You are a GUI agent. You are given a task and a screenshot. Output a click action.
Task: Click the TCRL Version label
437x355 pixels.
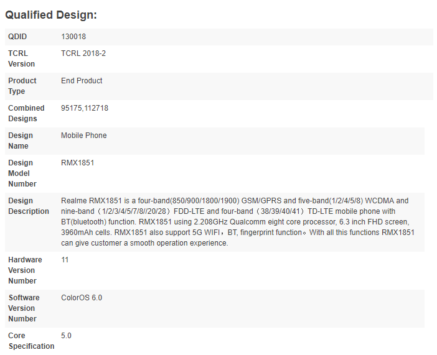click(22, 58)
